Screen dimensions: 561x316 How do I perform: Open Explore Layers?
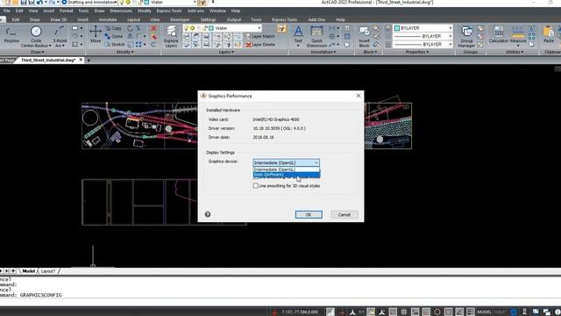point(171,37)
